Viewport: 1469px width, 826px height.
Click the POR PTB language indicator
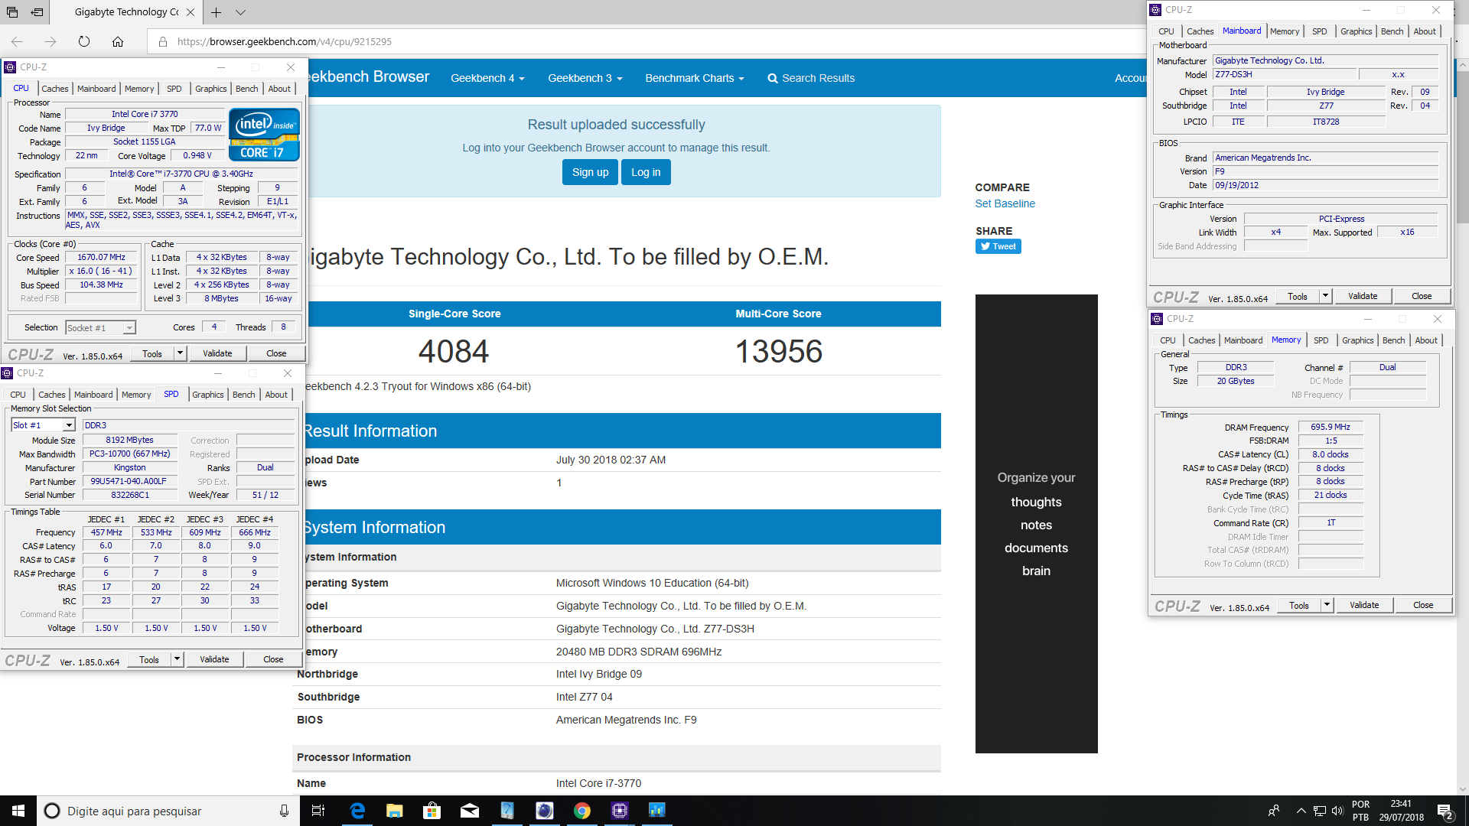(1360, 811)
